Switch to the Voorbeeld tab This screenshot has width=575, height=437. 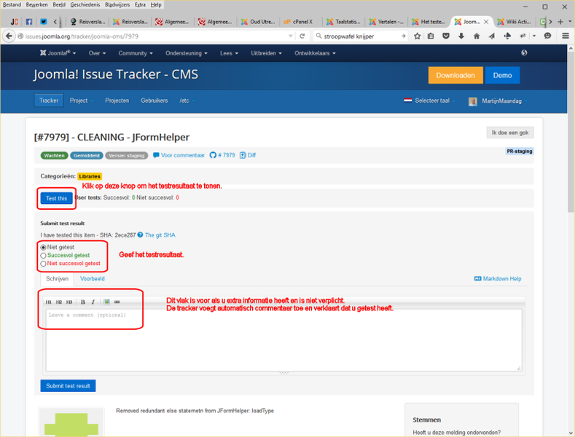point(93,279)
